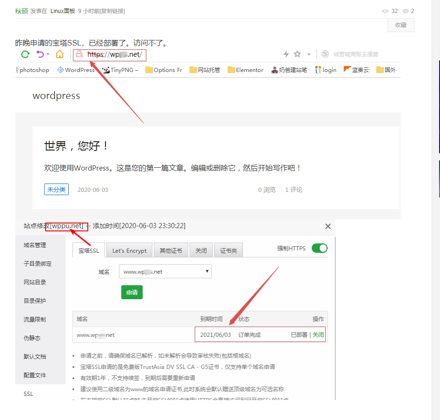440x420 pixels.
Task: Switch to the Let's Encrypt tab
Action: click(129, 250)
